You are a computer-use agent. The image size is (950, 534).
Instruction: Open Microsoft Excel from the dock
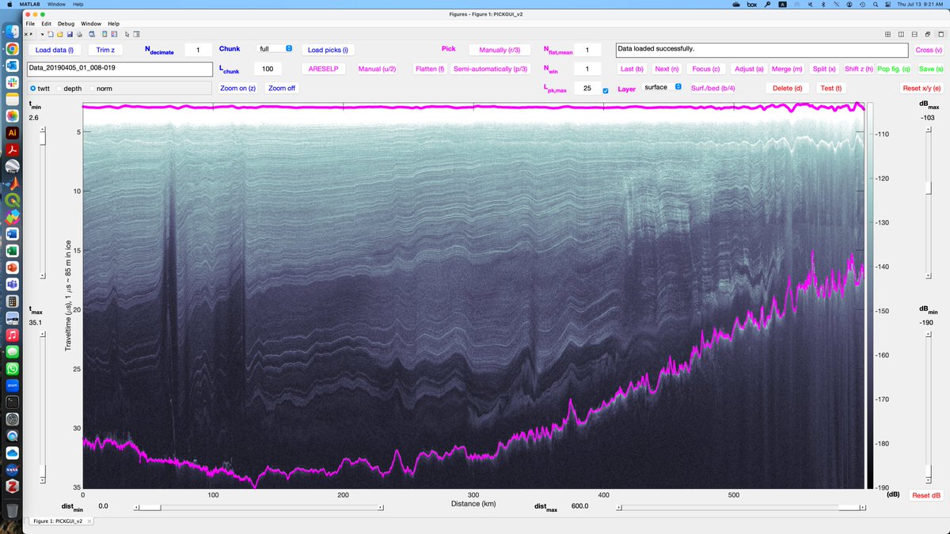13,251
